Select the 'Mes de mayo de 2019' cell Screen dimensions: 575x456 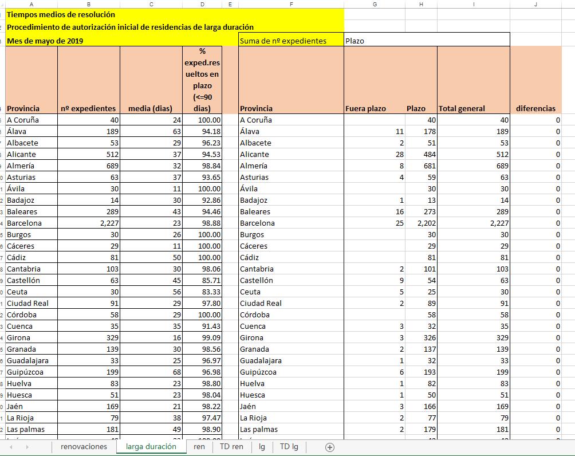pyautogui.click(x=45, y=41)
